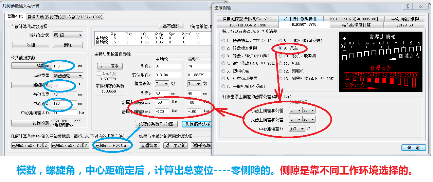The height and width of the screenshot is (182, 433).
Task: Click the 螺旋角β button
Action: 31,85
